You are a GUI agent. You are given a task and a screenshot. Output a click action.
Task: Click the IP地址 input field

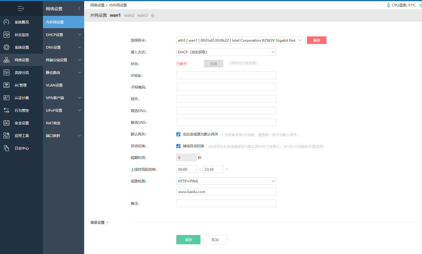(x=226, y=76)
